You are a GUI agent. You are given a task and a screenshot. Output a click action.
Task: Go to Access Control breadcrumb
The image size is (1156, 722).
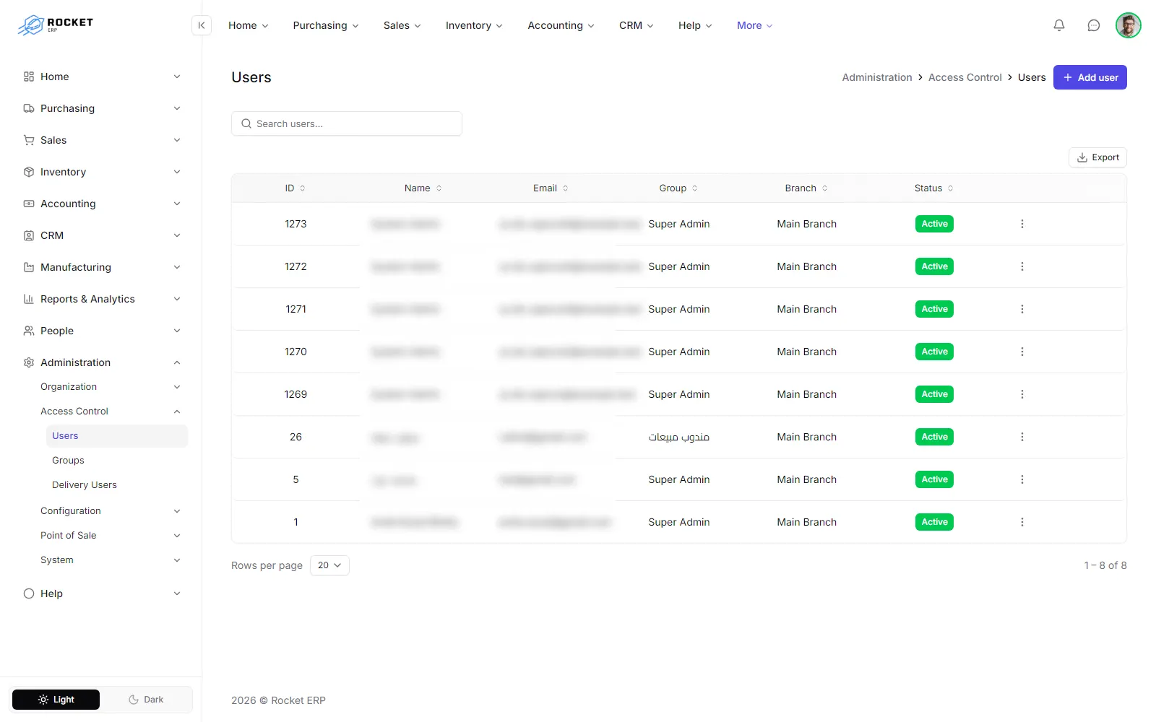click(965, 77)
